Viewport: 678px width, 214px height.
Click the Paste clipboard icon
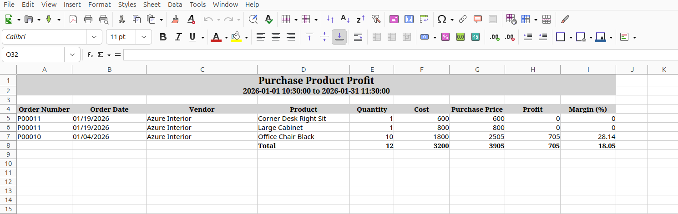click(152, 20)
